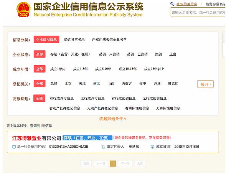
Task: Collapse filters with 收起筛选条件
Action: tap(113, 119)
